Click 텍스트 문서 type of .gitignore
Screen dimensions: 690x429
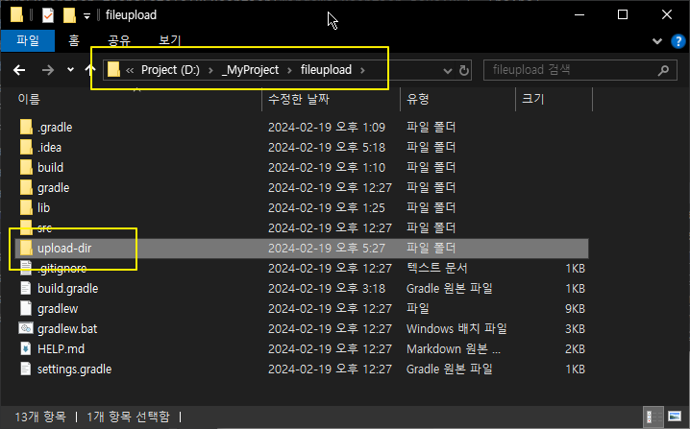(437, 269)
